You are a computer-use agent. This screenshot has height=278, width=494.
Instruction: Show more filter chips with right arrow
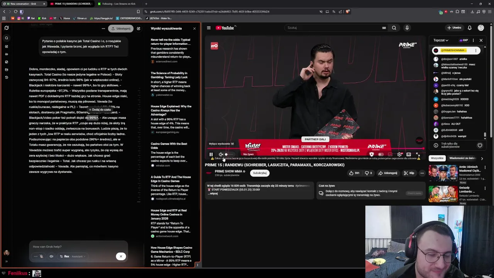[482, 158]
